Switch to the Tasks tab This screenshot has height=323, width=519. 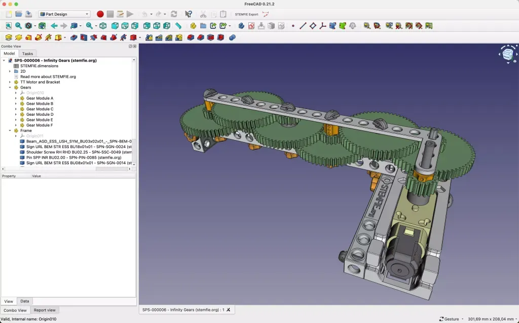(x=27, y=54)
